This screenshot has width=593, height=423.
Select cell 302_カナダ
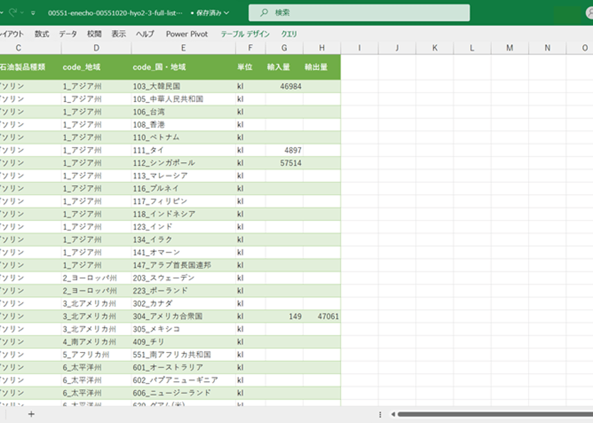pos(183,304)
